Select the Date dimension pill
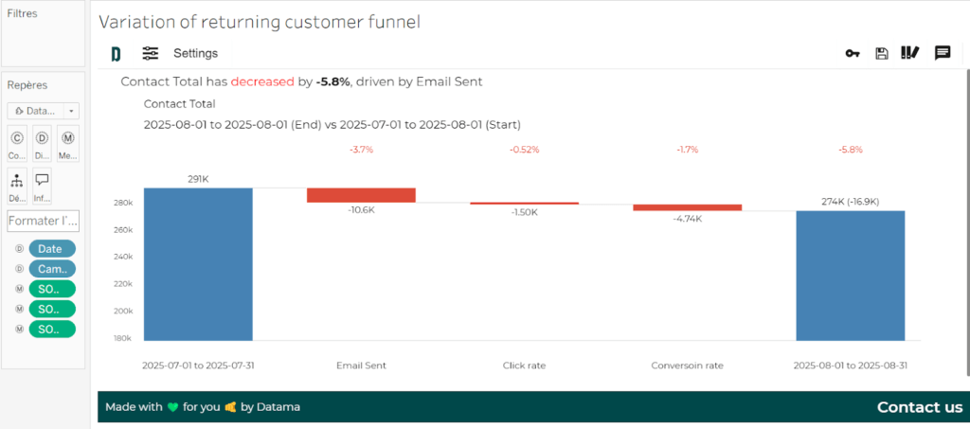This screenshot has width=970, height=429. (52, 248)
